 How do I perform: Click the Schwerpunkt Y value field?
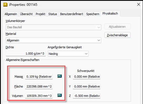pyautogui.click(x=86, y=86)
